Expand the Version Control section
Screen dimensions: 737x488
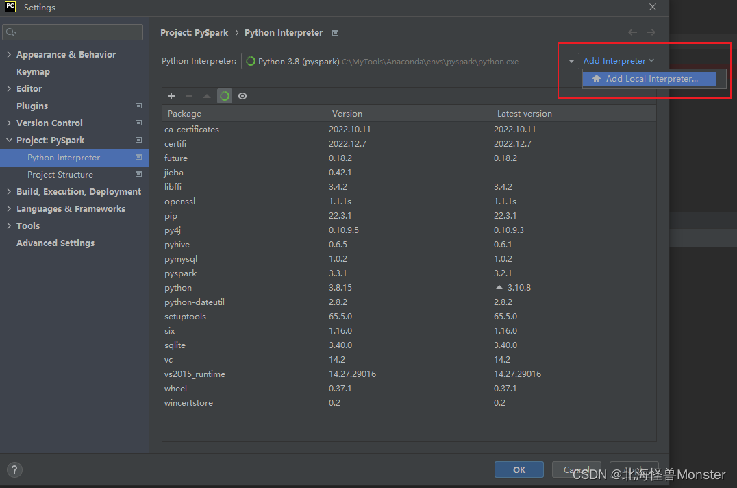[9, 123]
